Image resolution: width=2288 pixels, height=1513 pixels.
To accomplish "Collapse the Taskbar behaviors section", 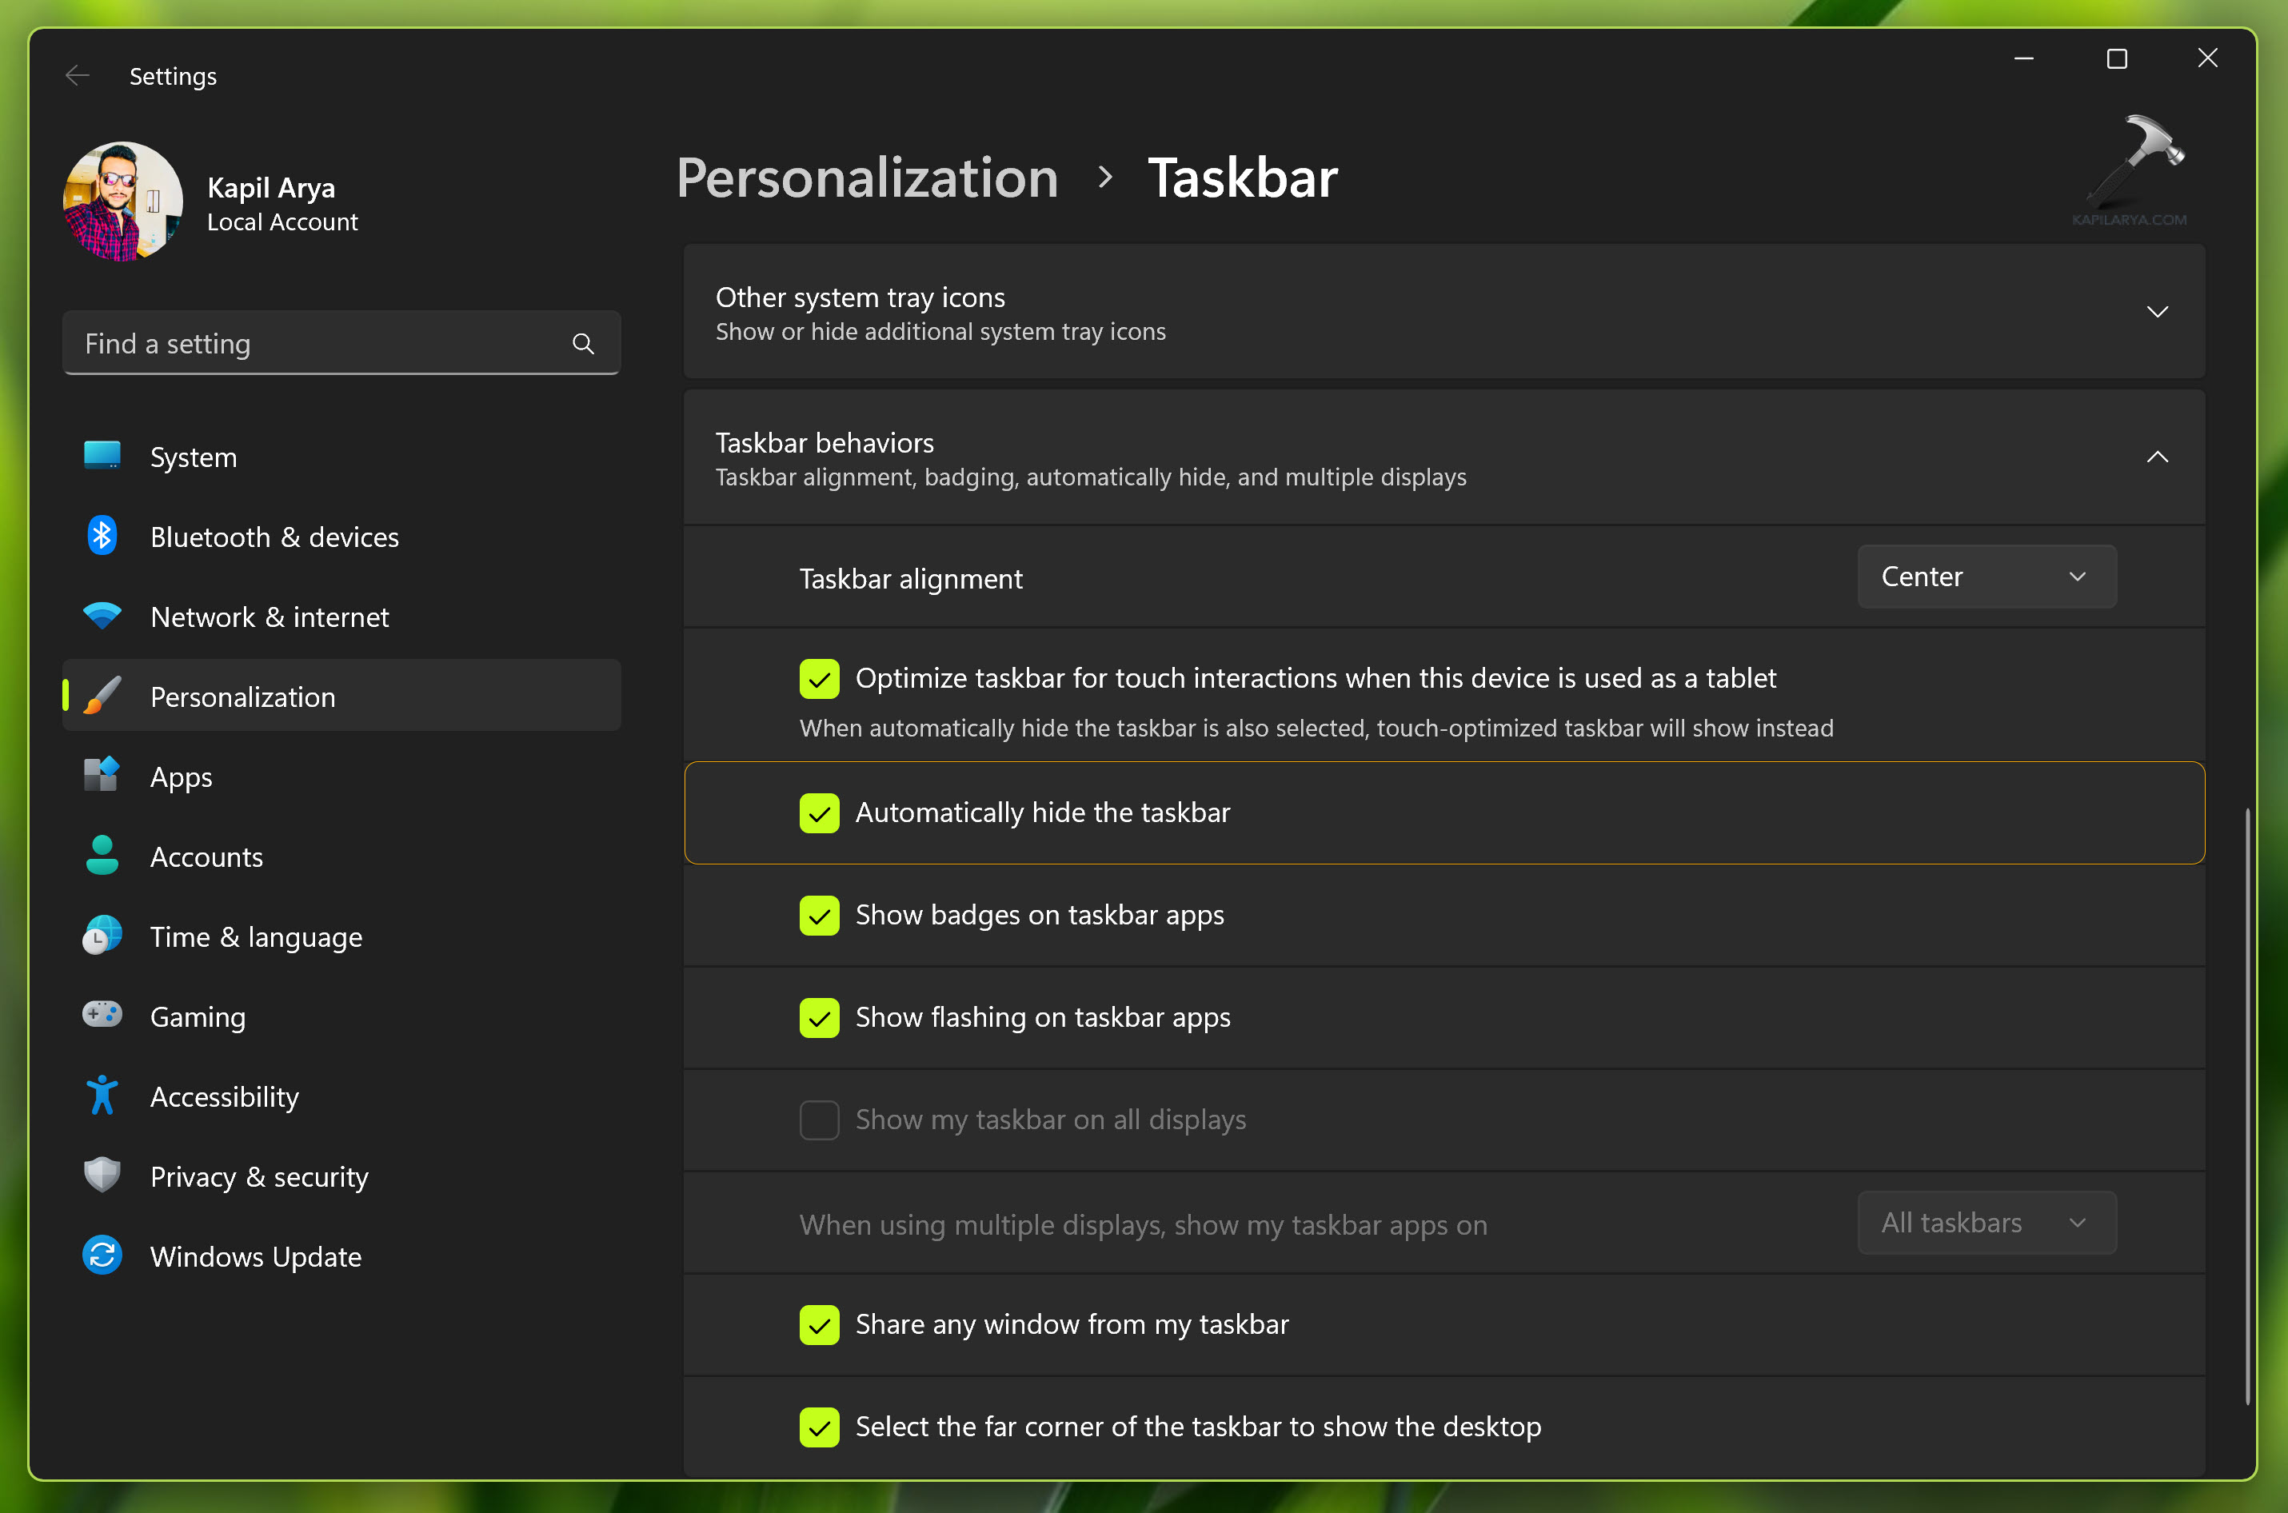I will click(x=2157, y=457).
